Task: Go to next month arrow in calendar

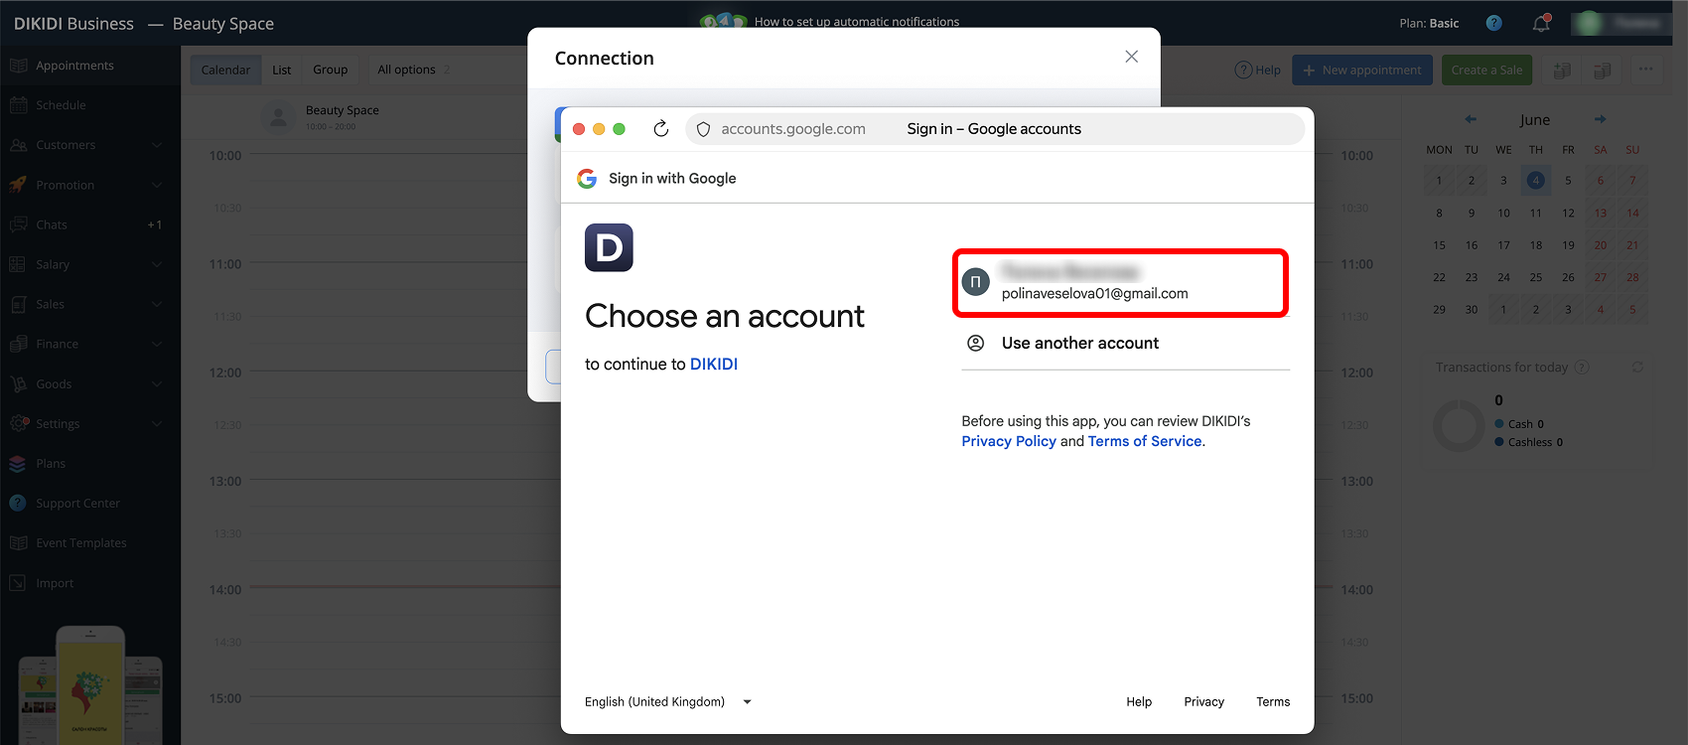Action: click(1601, 119)
